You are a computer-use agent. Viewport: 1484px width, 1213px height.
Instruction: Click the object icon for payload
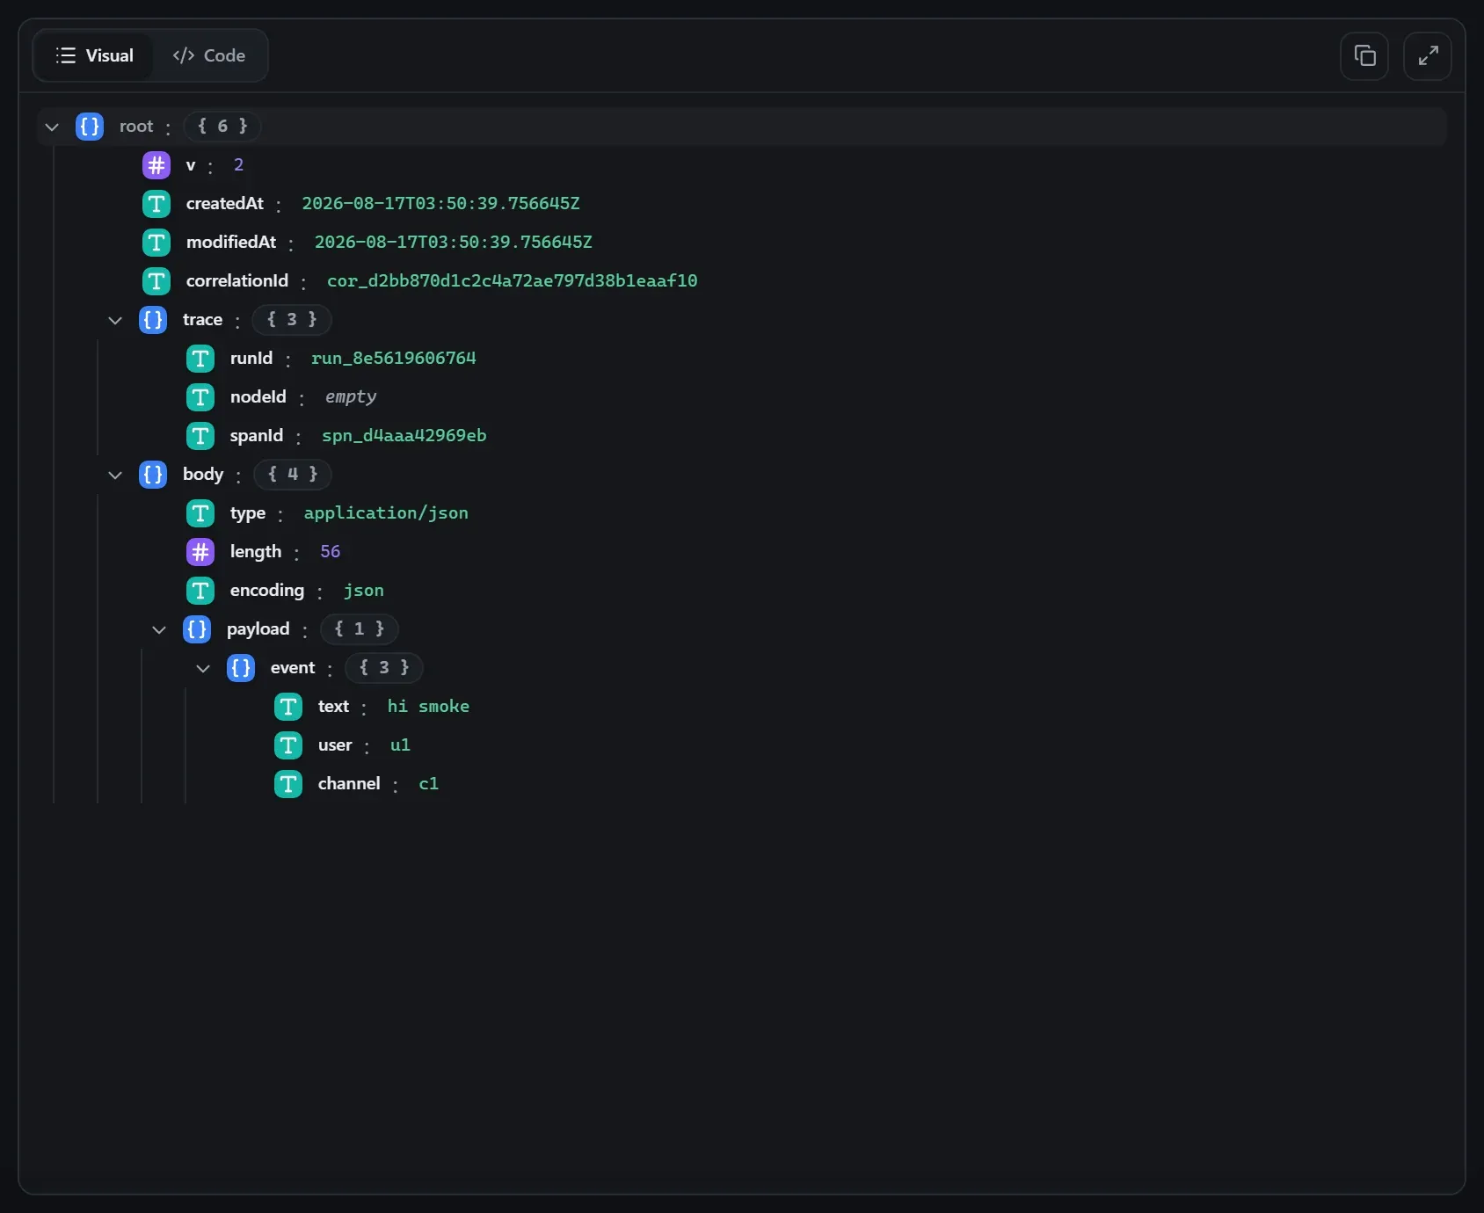197,629
